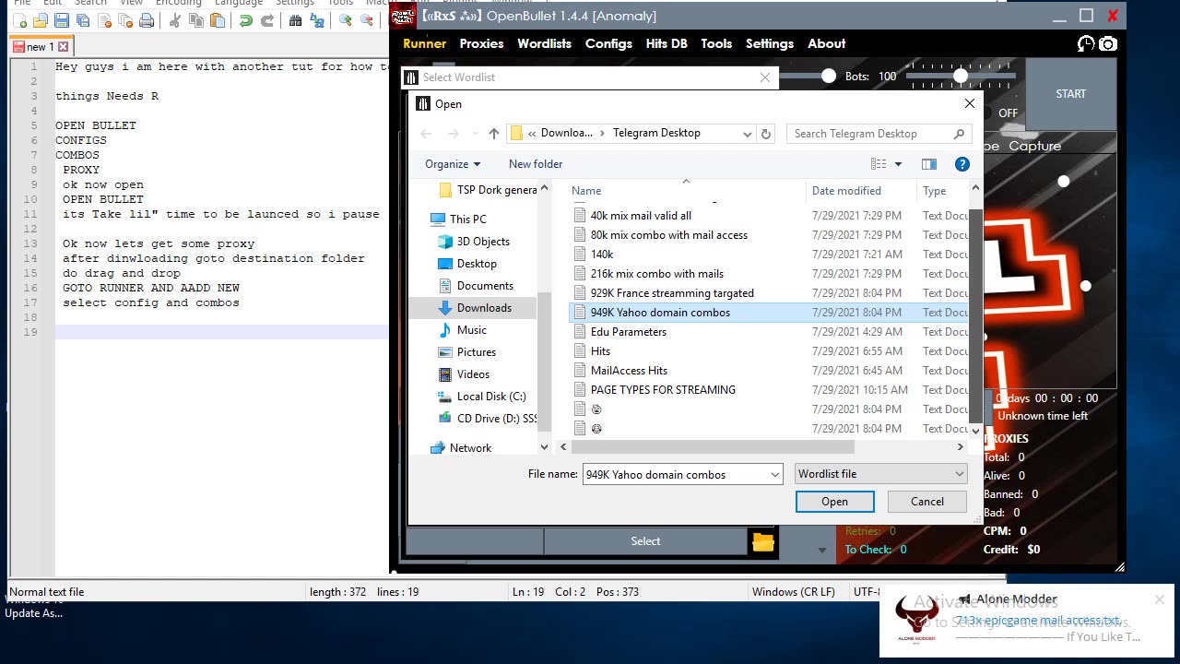Click Close document icon in Notepad++ toolbar
Image resolution: width=1180 pixels, height=664 pixels.
click(x=103, y=21)
